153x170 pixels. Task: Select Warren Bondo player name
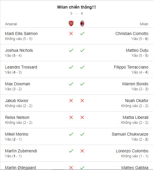coord(135,84)
